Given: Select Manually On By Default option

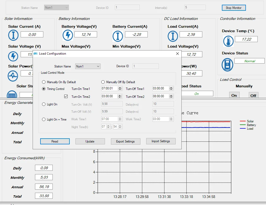Looking at the screenshot, I should [44, 82].
